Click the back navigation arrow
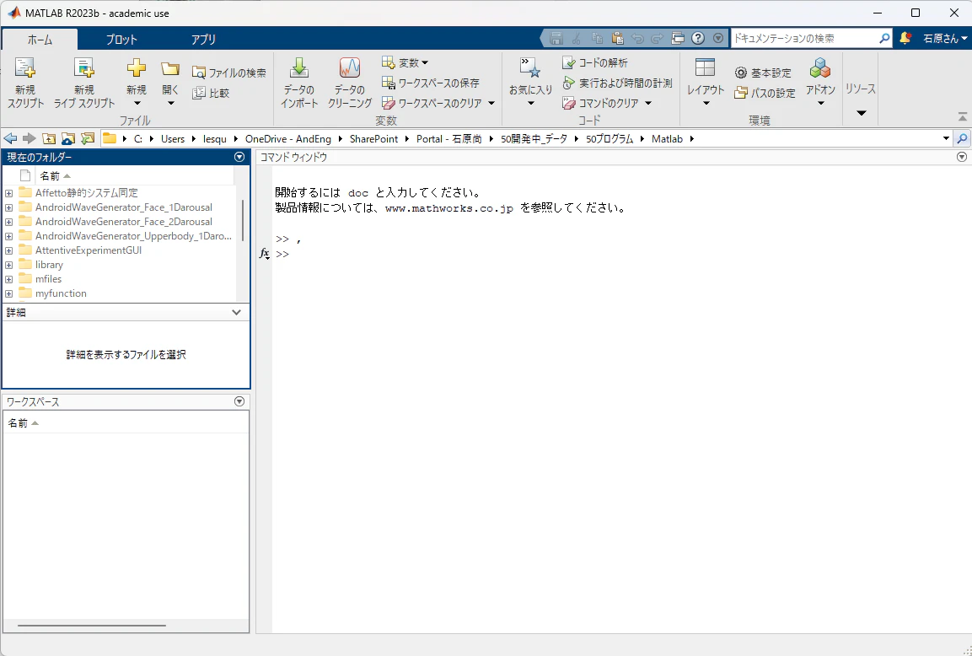Screen dimensions: 972x656 tap(11, 138)
